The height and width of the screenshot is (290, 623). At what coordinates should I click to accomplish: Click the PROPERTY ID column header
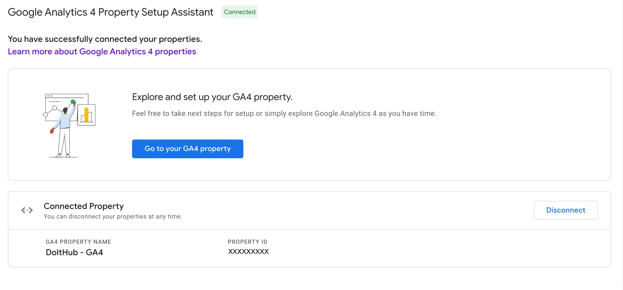click(247, 242)
